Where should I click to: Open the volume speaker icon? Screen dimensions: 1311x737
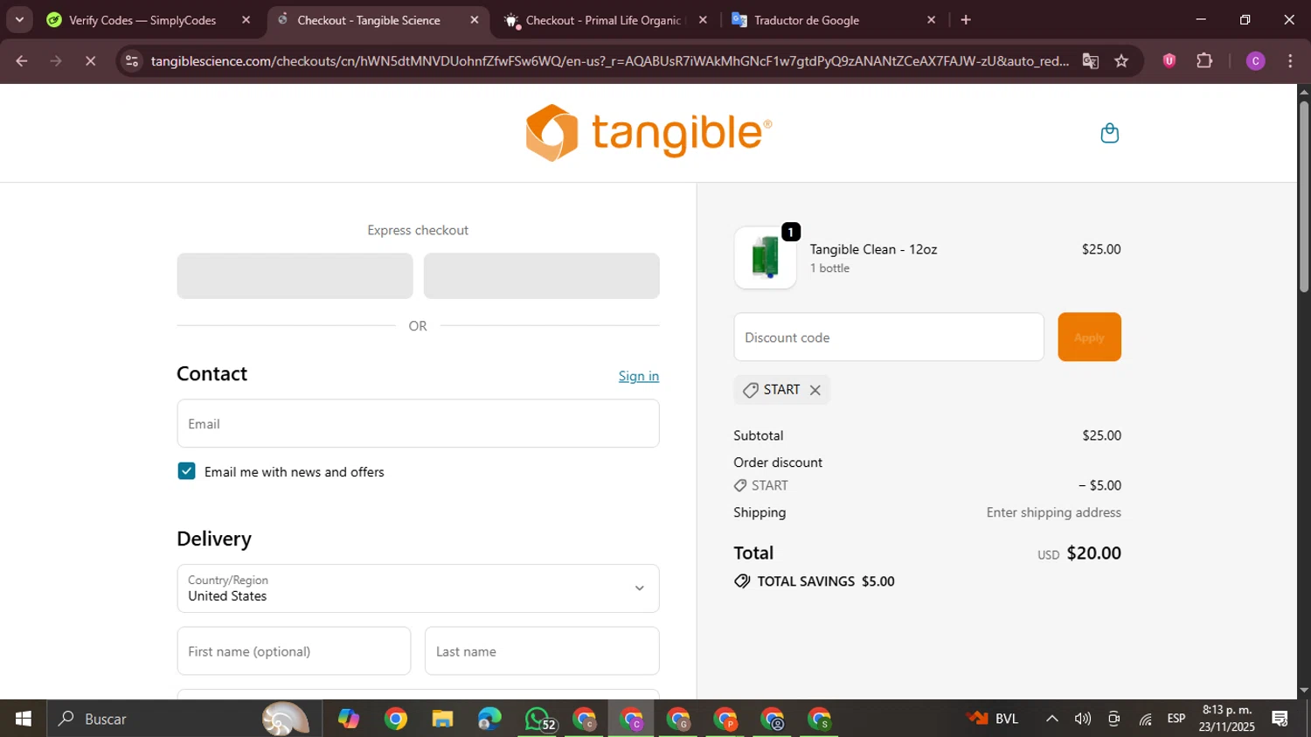(x=1083, y=719)
